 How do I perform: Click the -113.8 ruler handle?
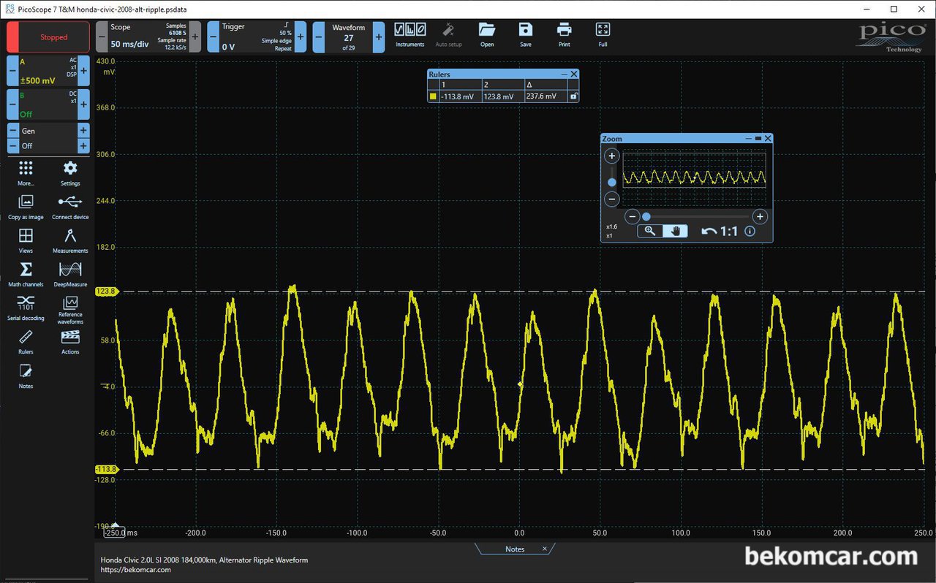tap(107, 469)
